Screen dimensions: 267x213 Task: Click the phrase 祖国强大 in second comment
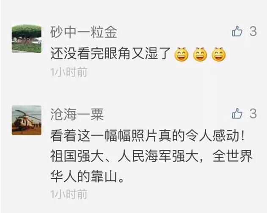point(77,156)
